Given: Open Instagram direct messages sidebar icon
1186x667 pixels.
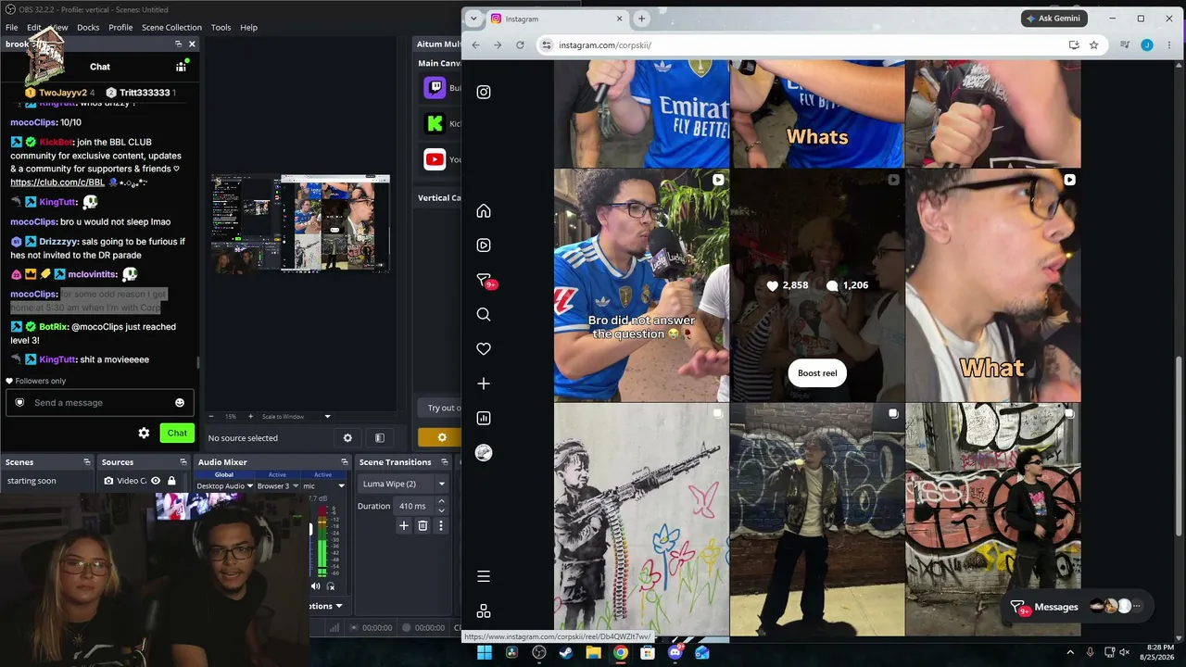Looking at the screenshot, I should click(x=484, y=280).
